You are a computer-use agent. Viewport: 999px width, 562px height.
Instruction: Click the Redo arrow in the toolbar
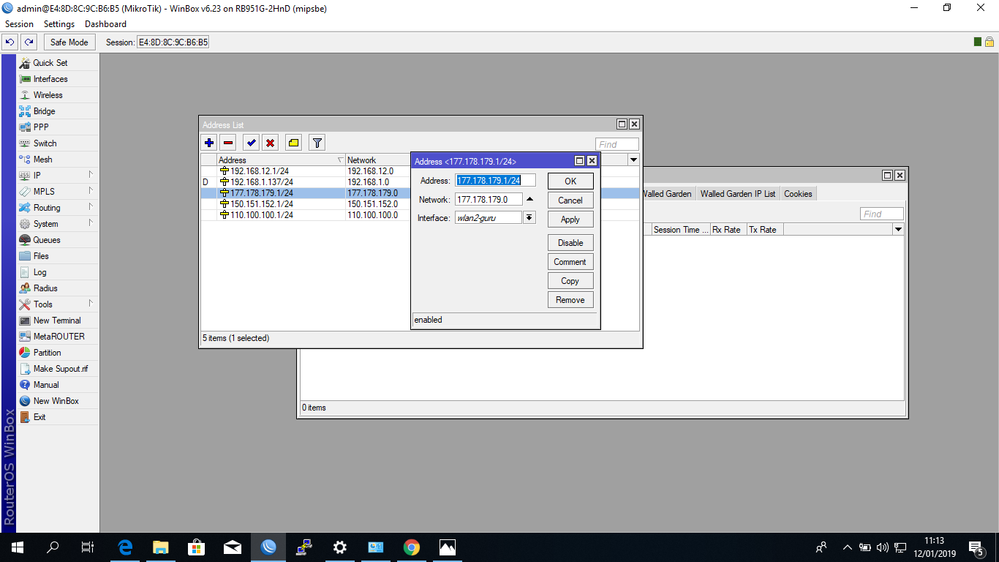click(x=29, y=42)
